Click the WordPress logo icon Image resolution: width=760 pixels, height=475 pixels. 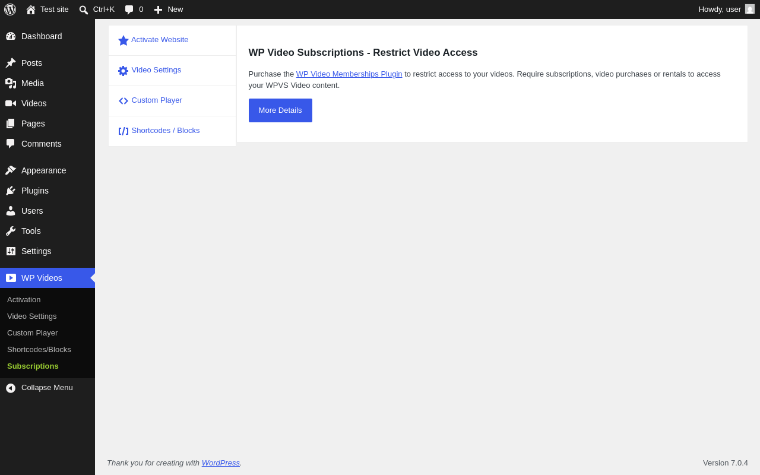tap(10, 9)
